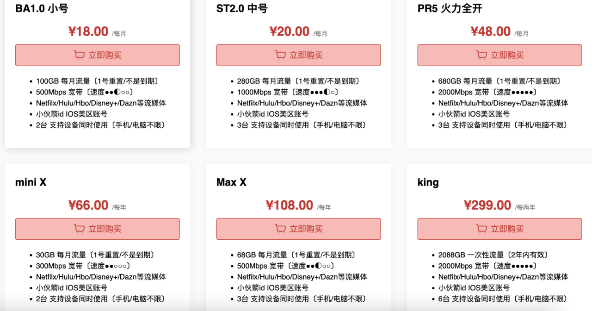This screenshot has width=592, height=311.
Task: Buy the ¥18.00 monthly BA1.0 plan
Action: [x=97, y=55]
